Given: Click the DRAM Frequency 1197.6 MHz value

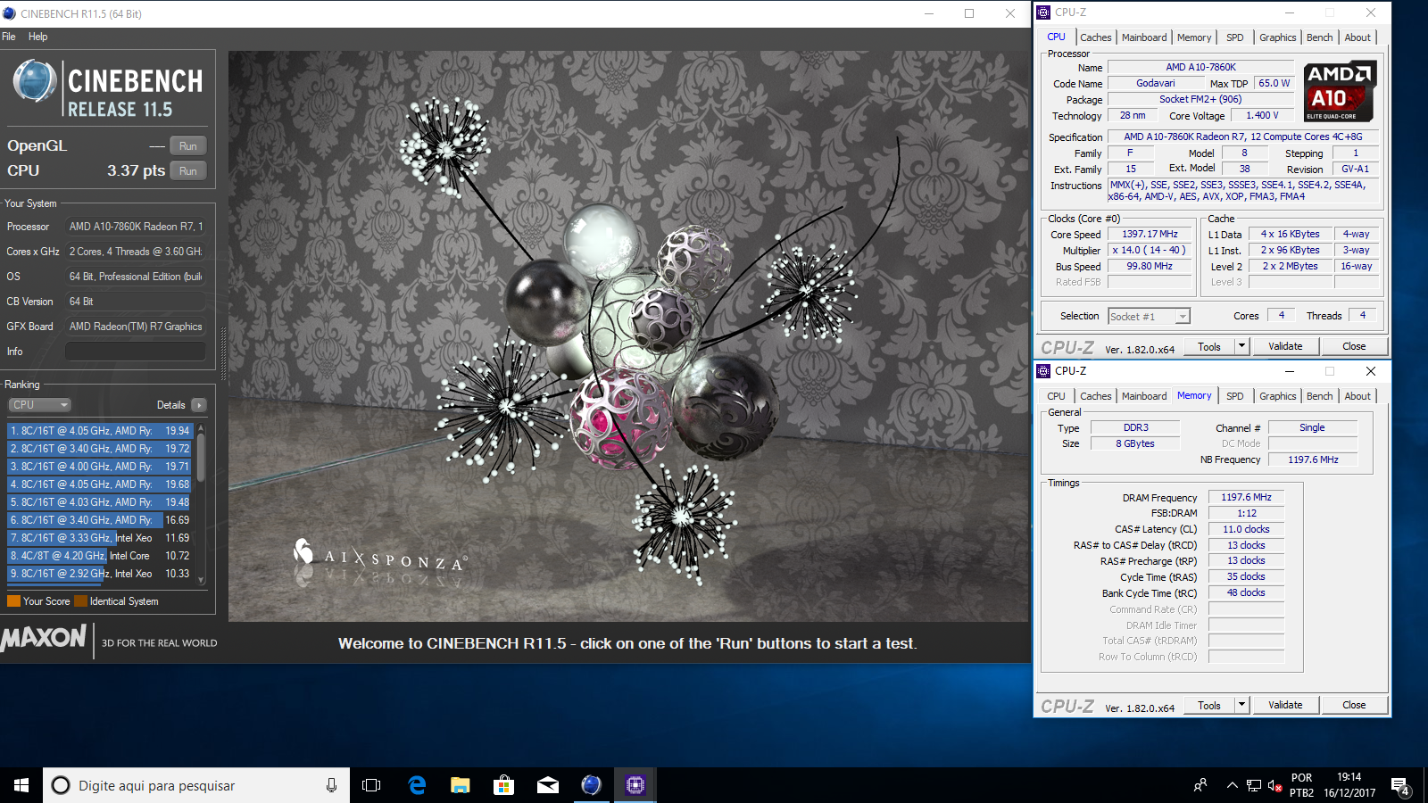Looking at the screenshot, I should [x=1246, y=498].
